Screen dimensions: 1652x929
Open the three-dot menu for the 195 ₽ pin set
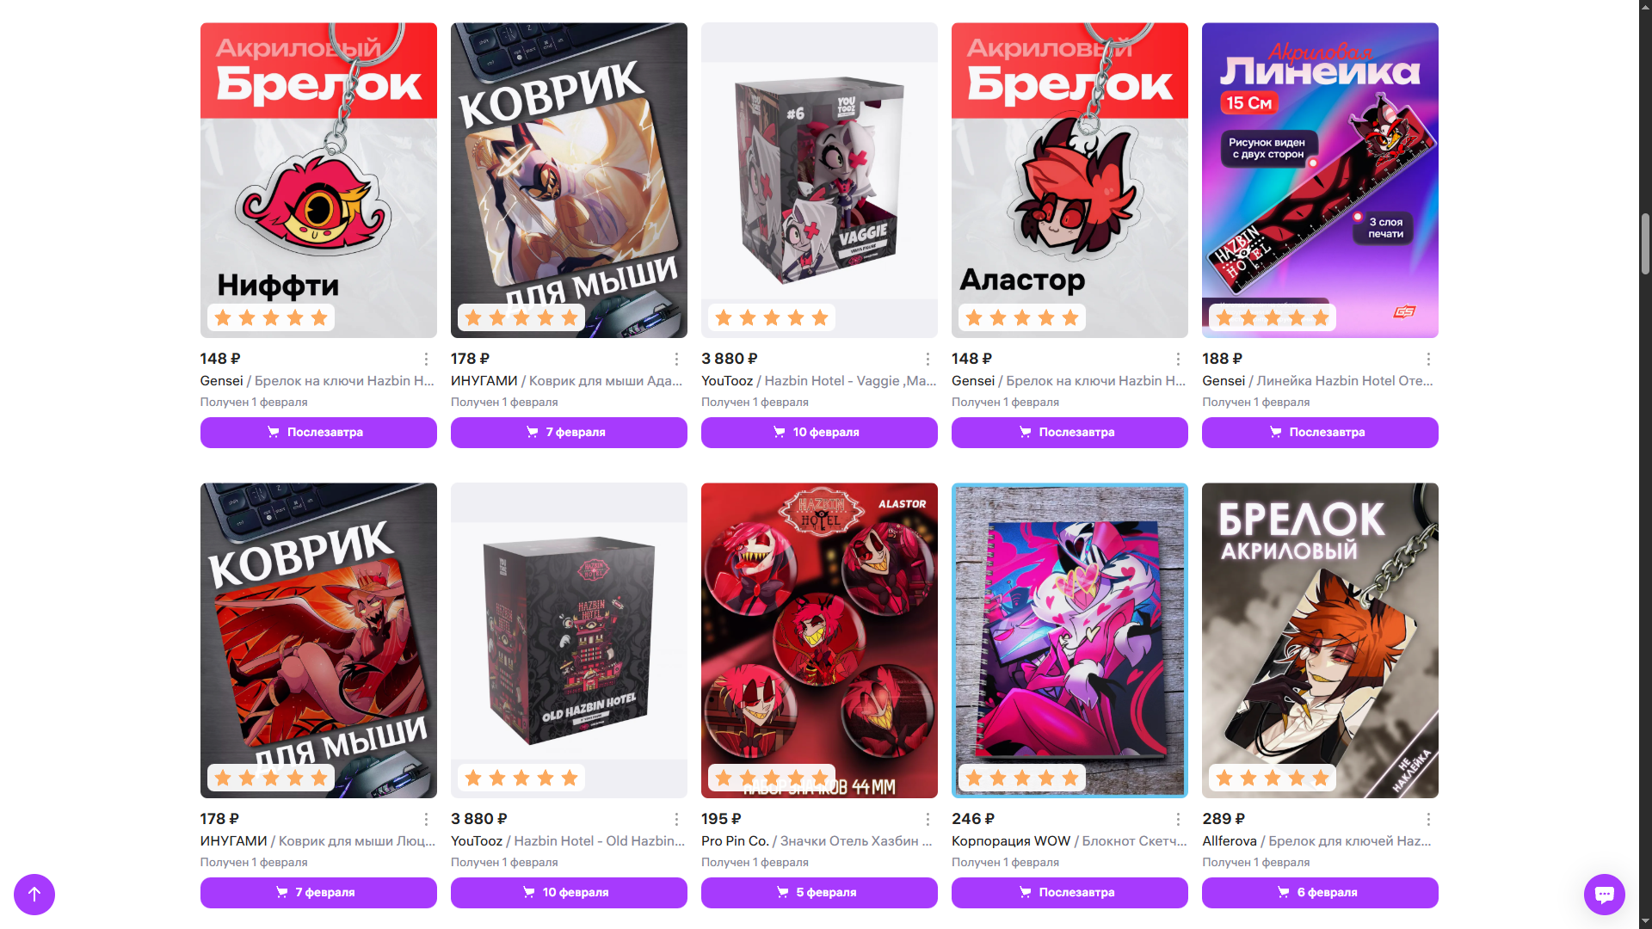click(x=928, y=819)
